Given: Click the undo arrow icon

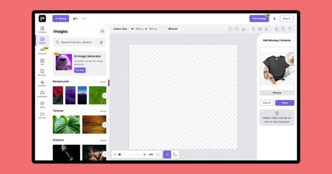Looking at the screenshot, I should 75,19.
